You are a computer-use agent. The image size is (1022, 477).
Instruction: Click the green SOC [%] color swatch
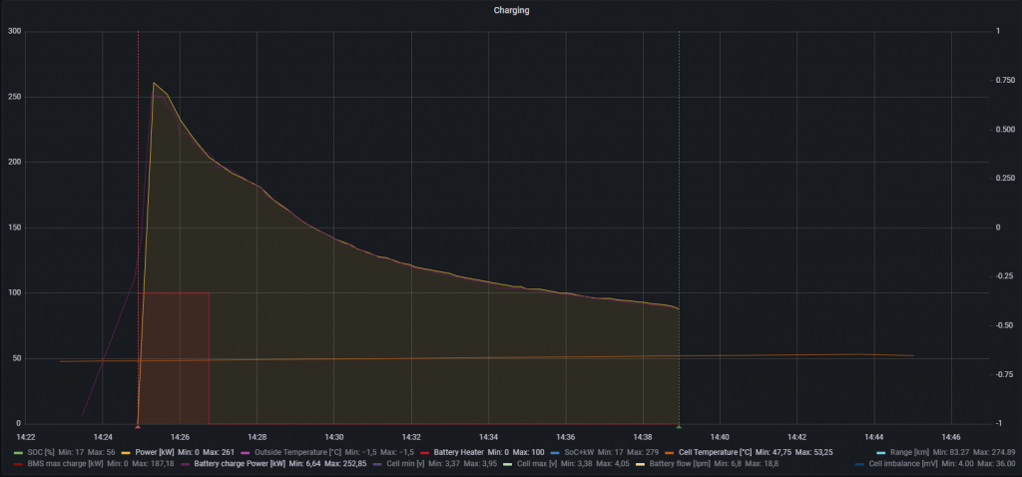pyautogui.click(x=18, y=452)
